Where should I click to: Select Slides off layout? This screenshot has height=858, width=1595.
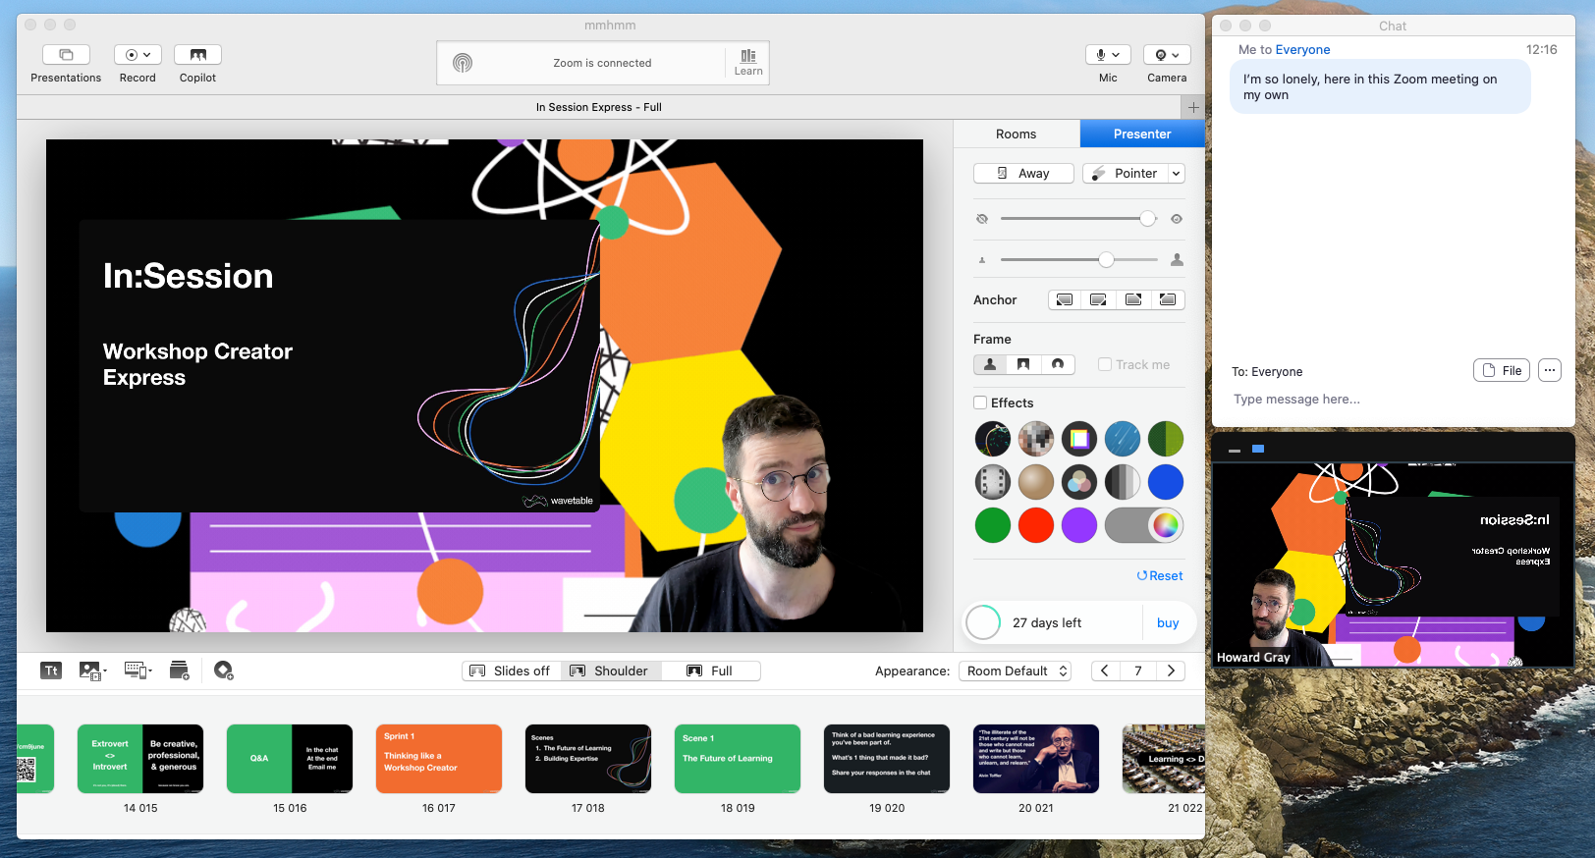(511, 670)
